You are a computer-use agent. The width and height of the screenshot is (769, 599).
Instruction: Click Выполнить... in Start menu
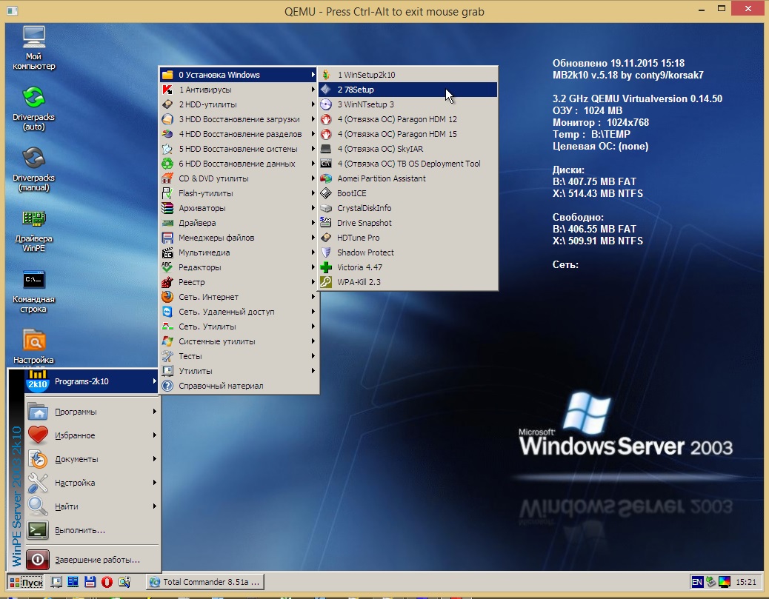(92, 530)
